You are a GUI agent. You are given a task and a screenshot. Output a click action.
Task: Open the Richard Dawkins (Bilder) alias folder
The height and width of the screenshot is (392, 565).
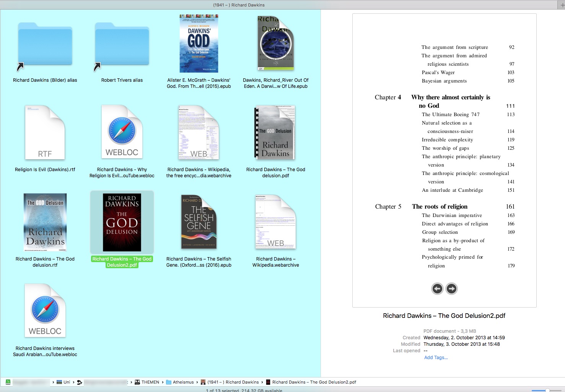[x=45, y=46]
